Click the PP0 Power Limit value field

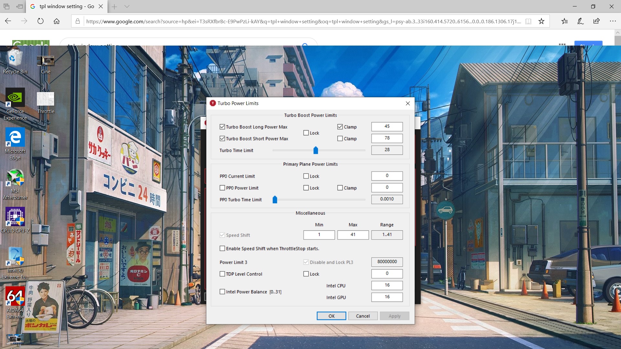(x=387, y=187)
